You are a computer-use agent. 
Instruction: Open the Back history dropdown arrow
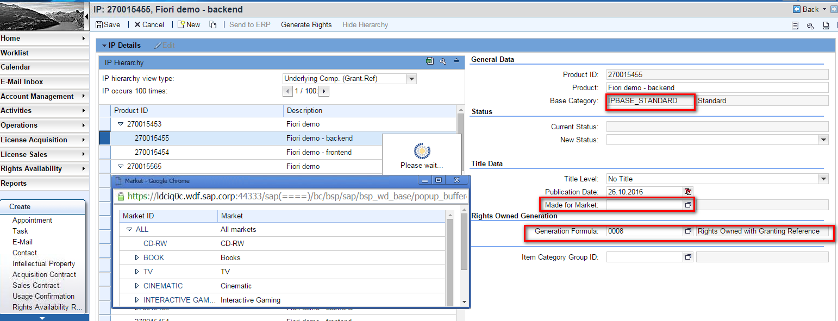824,9
